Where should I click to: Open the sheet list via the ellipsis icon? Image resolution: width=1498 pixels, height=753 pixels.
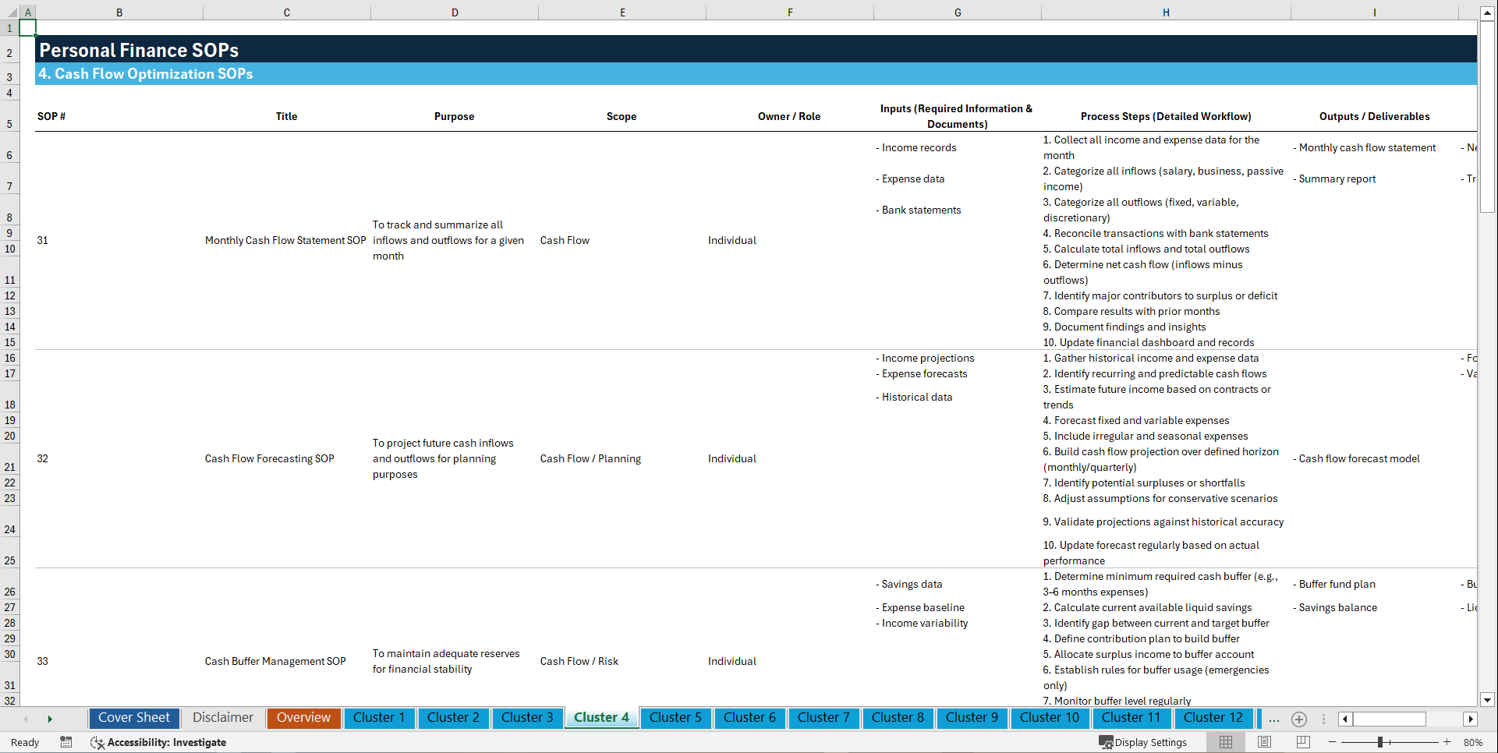click(1273, 719)
